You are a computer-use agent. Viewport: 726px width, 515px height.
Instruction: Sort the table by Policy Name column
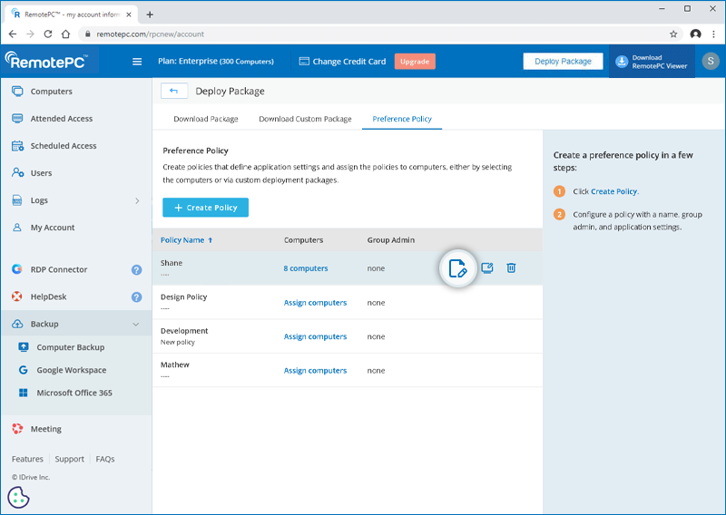click(x=186, y=240)
